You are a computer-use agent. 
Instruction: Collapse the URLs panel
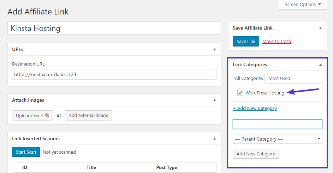point(214,50)
